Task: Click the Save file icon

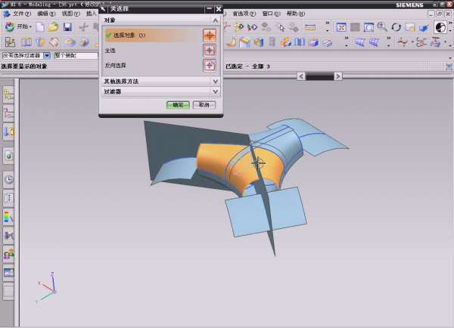Action: coord(67,27)
